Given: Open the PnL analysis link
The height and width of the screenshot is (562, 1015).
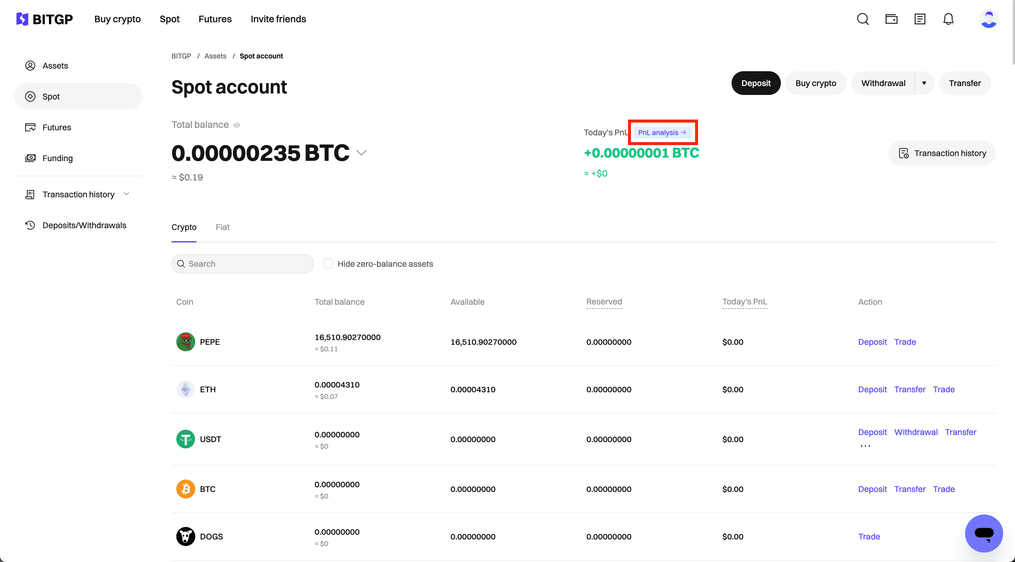Looking at the screenshot, I should (662, 132).
